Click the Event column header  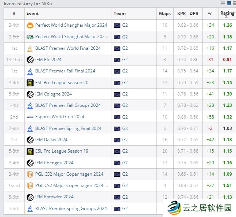coord(32,14)
